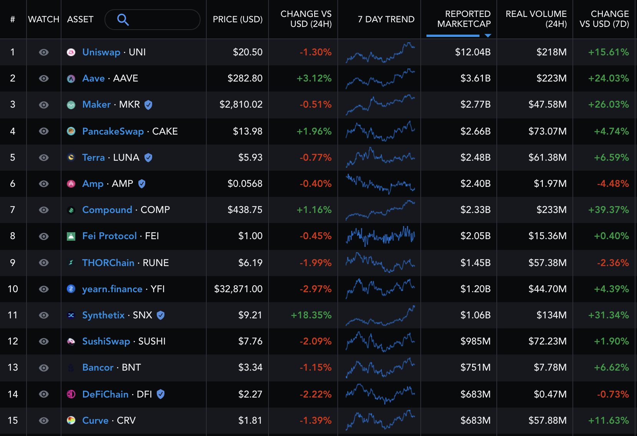This screenshot has width=637, height=436.
Task: Open the Fei Protocol asset link
Action: (109, 236)
